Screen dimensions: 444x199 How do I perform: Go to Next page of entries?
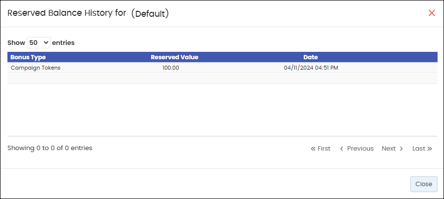pos(392,149)
